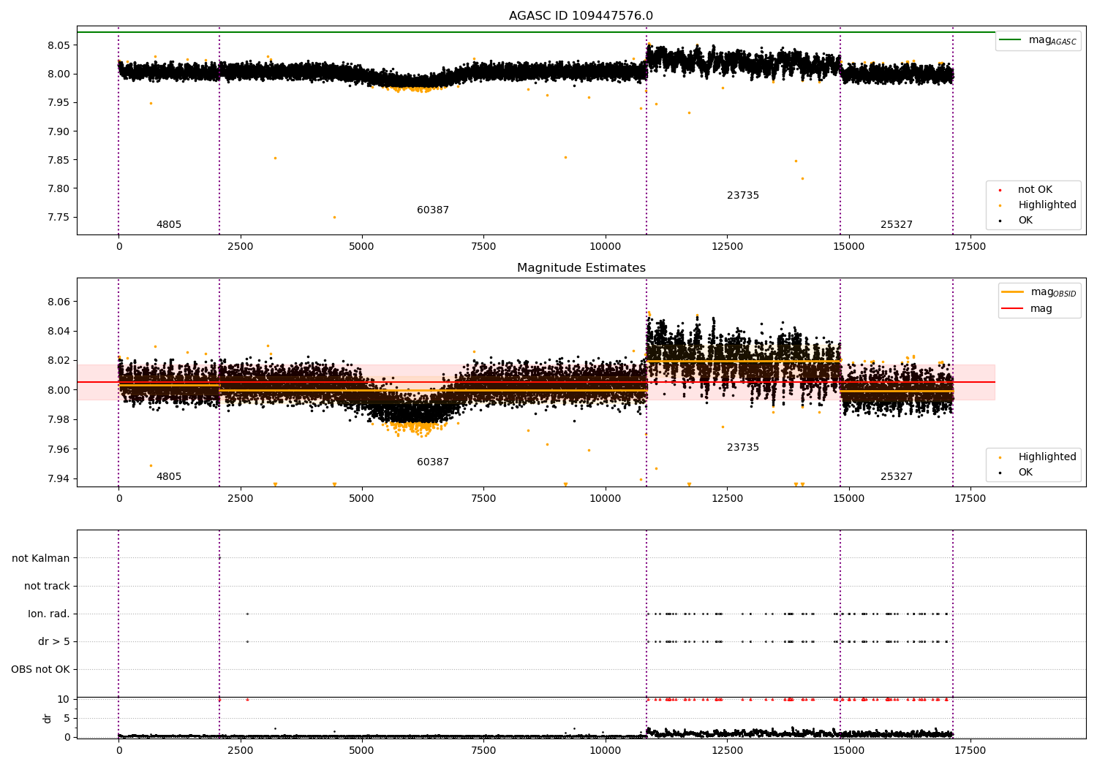
Task: Click the rotated 'dr' axis label
Action: coord(48,718)
